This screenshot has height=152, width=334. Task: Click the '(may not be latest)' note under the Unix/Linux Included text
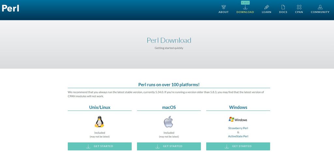click(100, 137)
